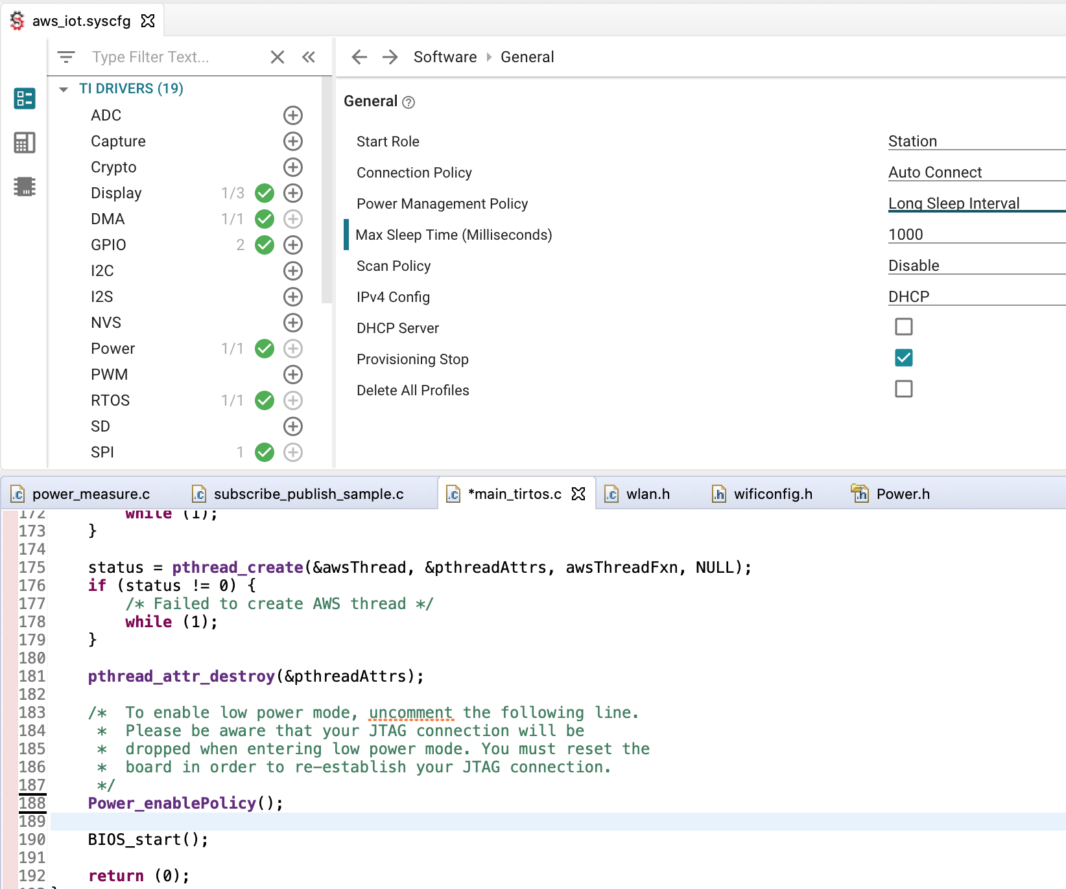Enable the DHCP Server checkbox

pyautogui.click(x=903, y=327)
